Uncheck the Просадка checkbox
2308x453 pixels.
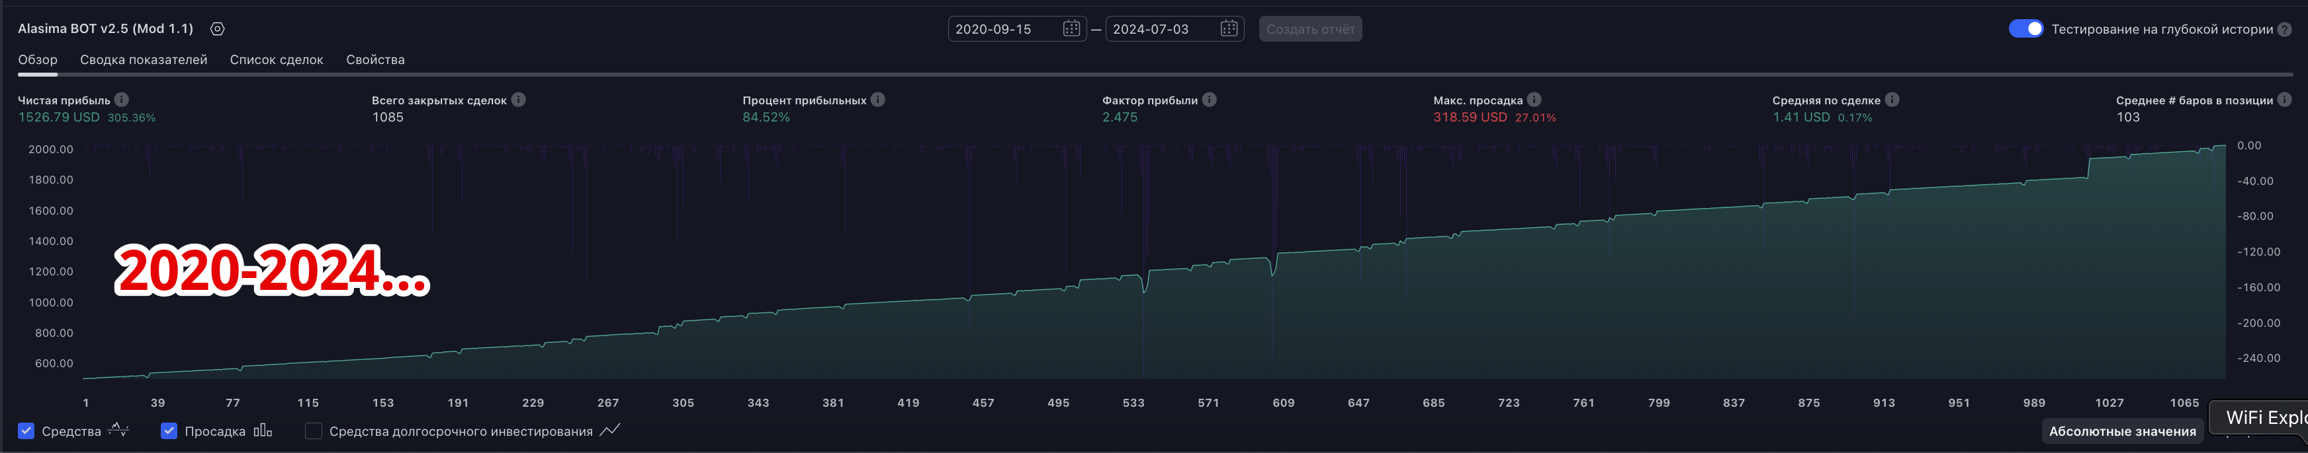(x=169, y=431)
